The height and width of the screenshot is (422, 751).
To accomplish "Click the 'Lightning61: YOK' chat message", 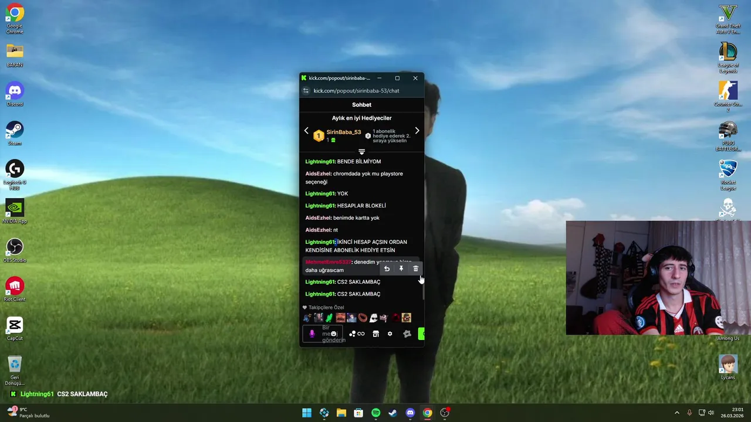I will [x=327, y=193].
